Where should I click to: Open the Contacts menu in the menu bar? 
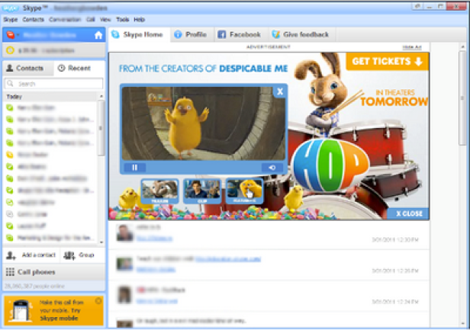tap(33, 20)
